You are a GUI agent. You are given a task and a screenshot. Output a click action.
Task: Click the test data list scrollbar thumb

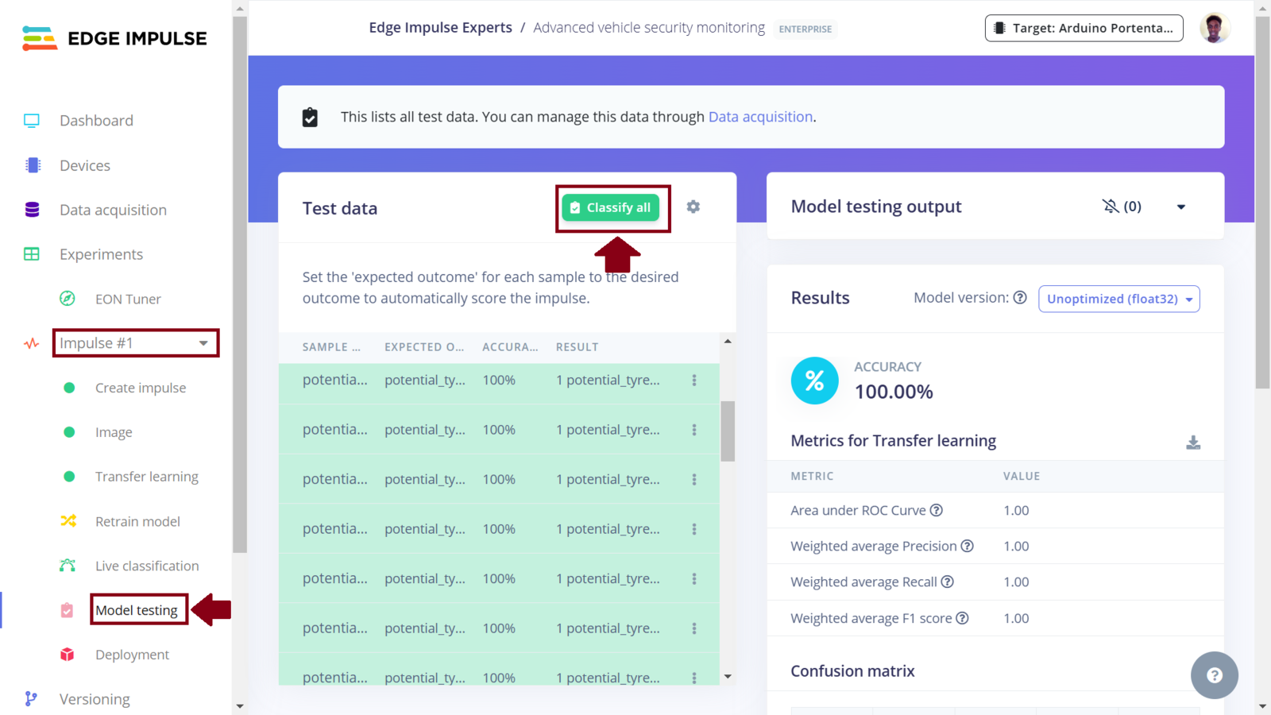click(x=728, y=431)
